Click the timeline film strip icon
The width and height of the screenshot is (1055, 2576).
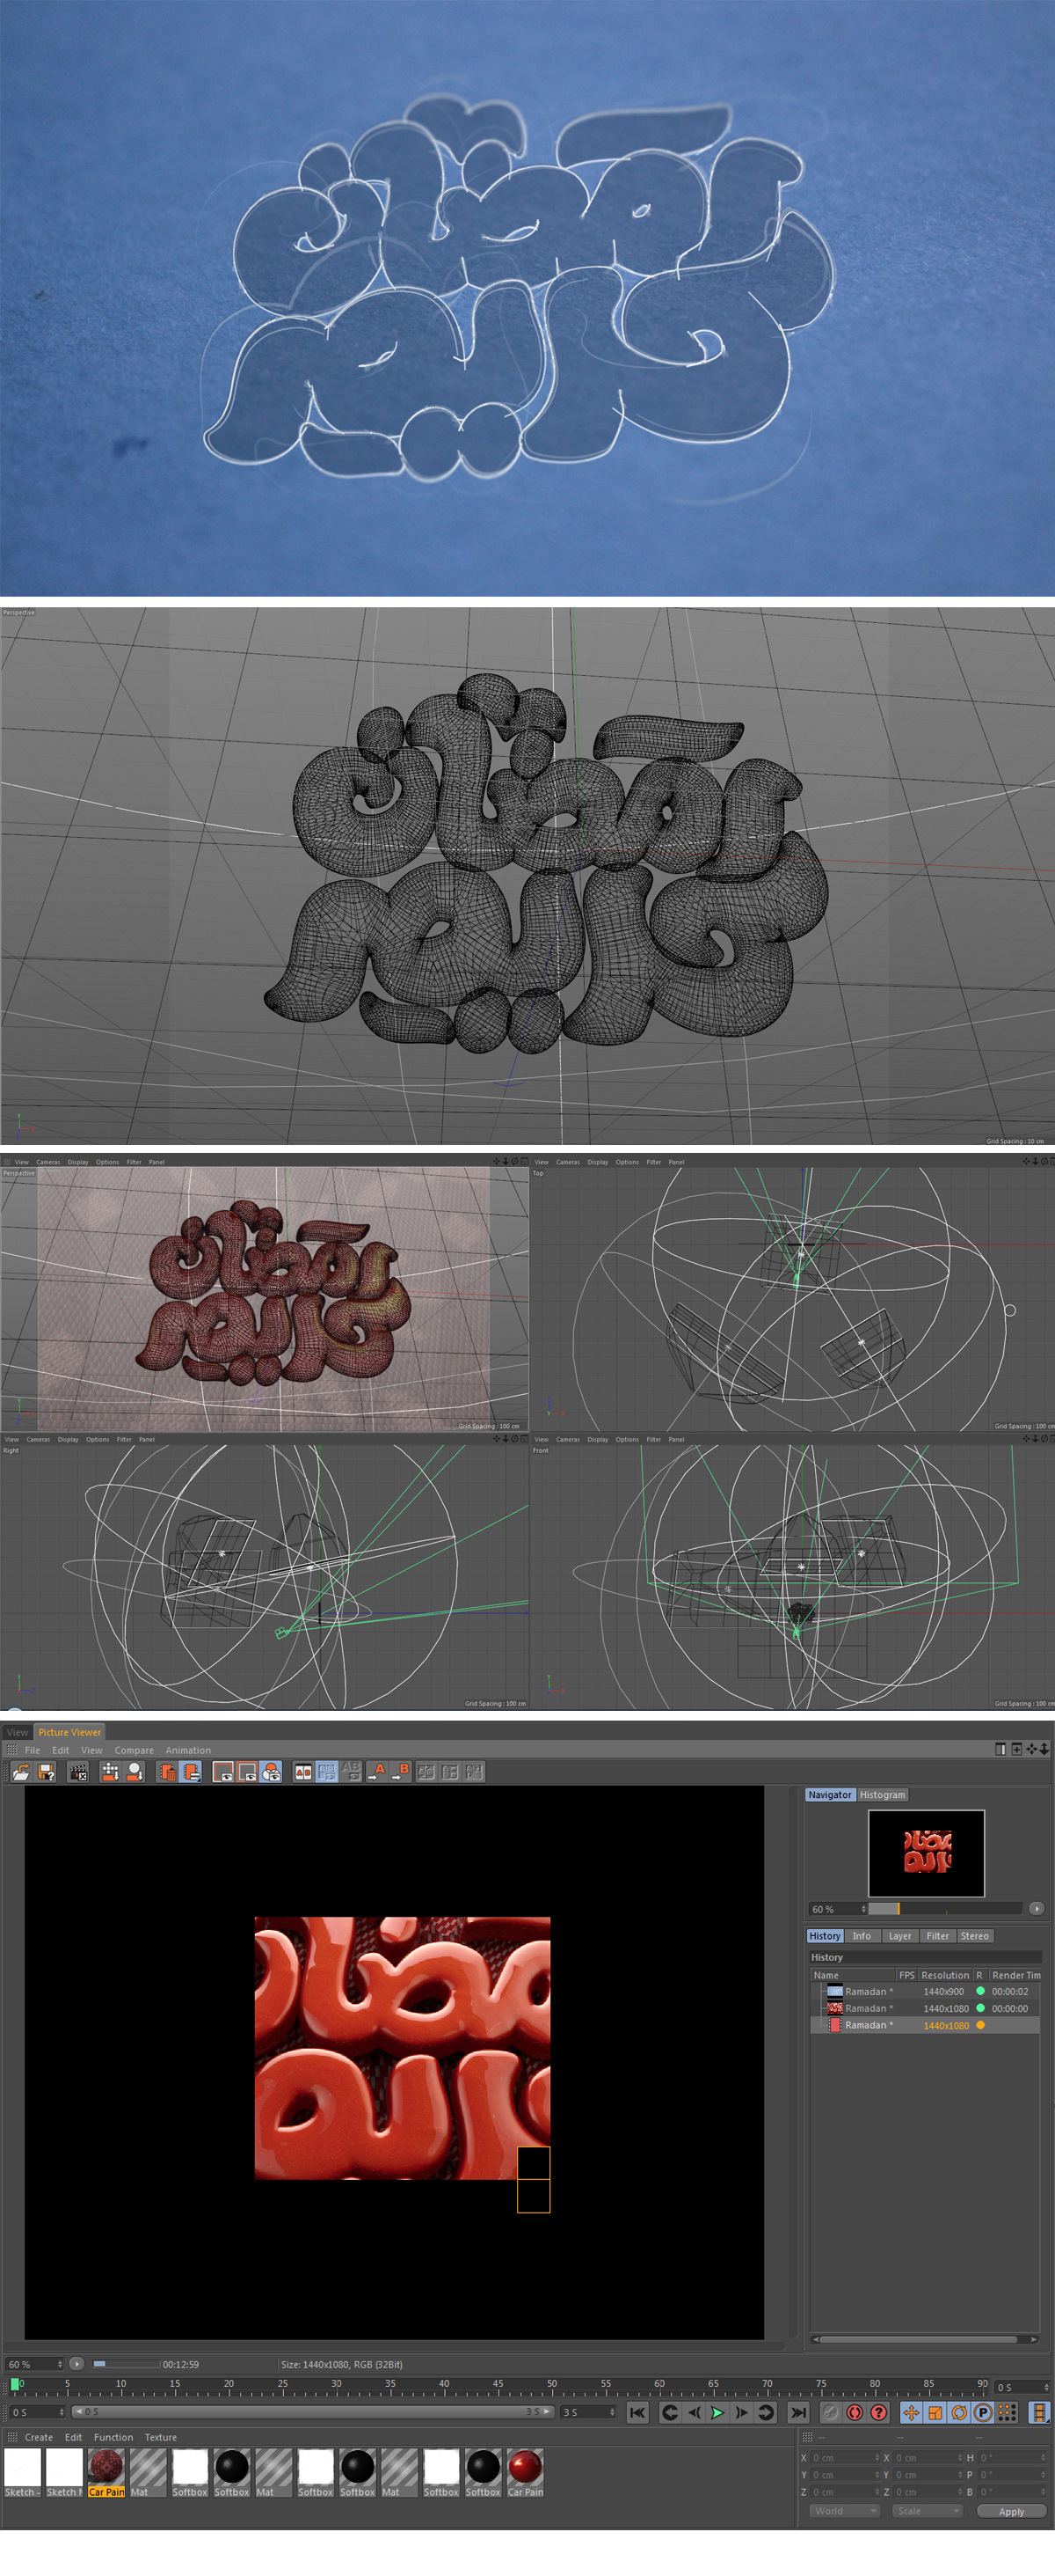[x=1040, y=2413]
